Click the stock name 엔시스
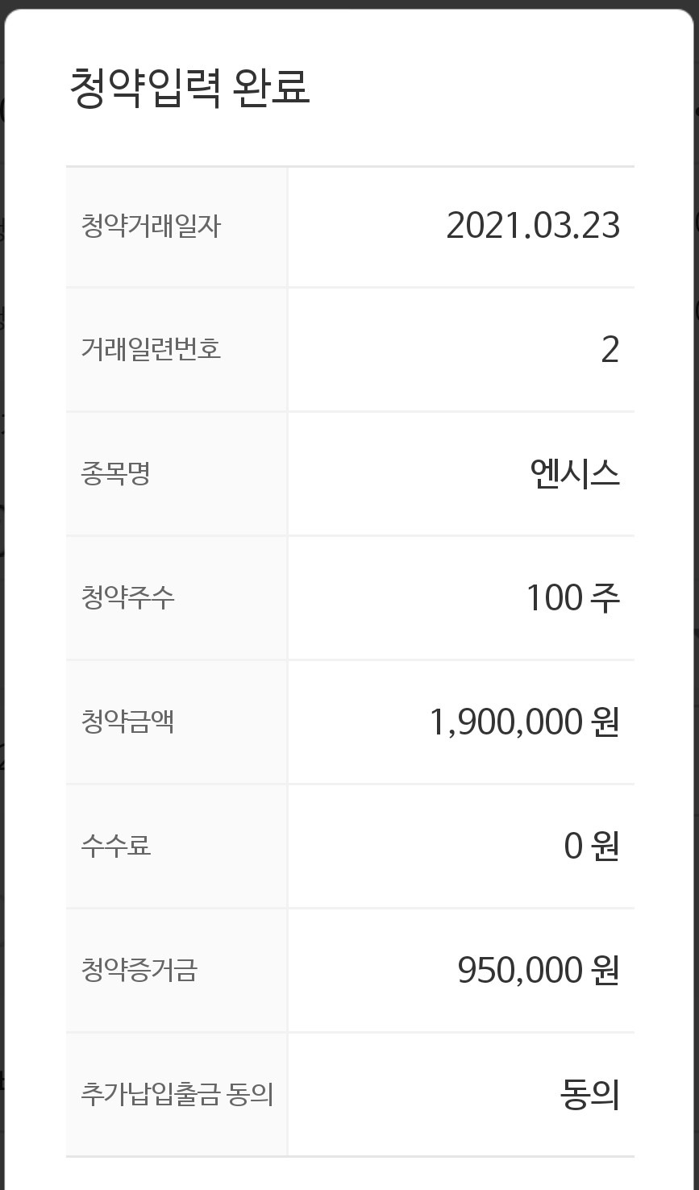The height and width of the screenshot is (1190, 699). tap(575, 474)
